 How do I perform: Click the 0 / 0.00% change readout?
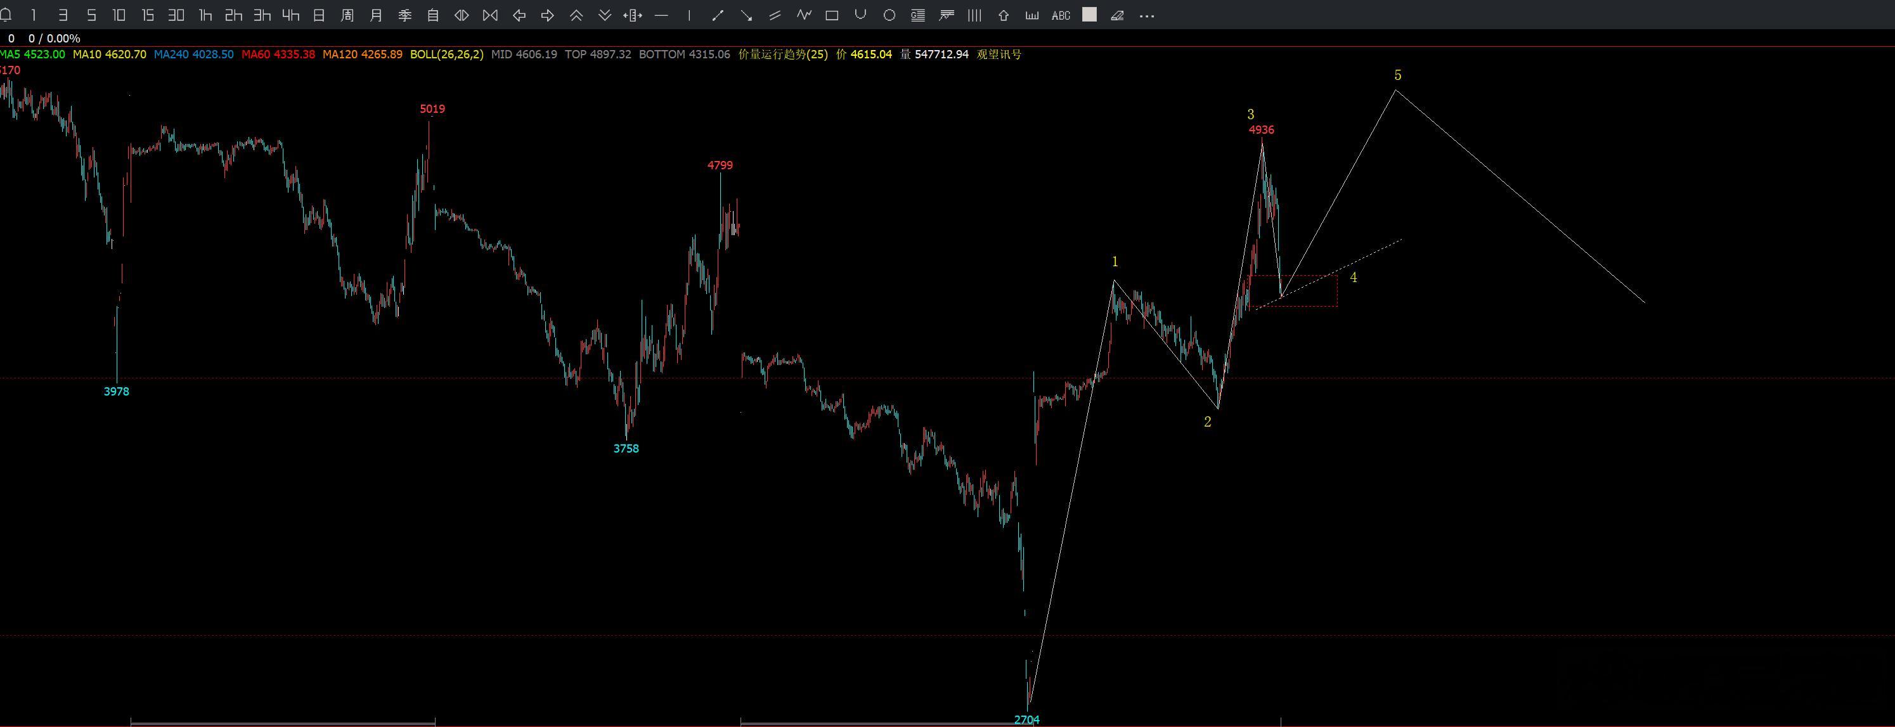click(x=55, y=38)
